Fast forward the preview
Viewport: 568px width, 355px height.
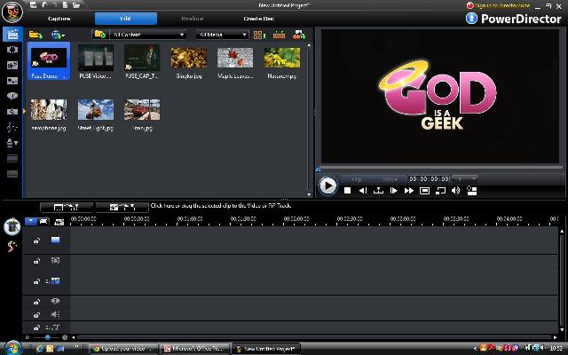pyautogui.click(x=409, y=191)
